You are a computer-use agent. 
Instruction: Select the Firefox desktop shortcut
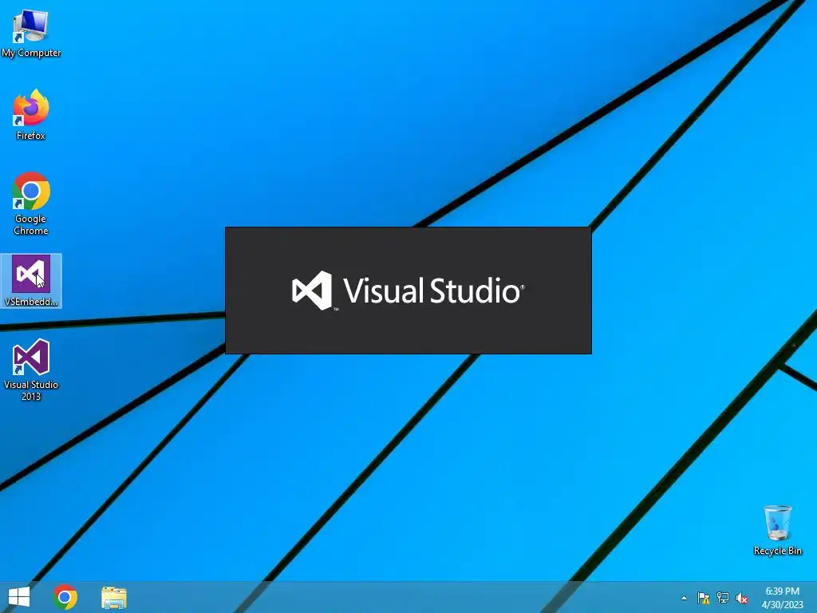31,115
